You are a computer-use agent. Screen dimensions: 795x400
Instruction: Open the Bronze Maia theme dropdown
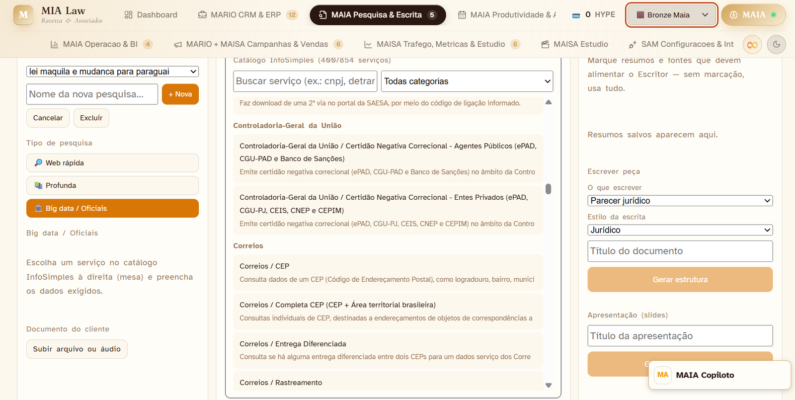(x=671, y=15)
